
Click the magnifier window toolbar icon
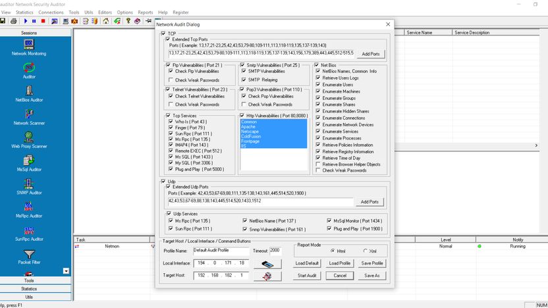55,21
